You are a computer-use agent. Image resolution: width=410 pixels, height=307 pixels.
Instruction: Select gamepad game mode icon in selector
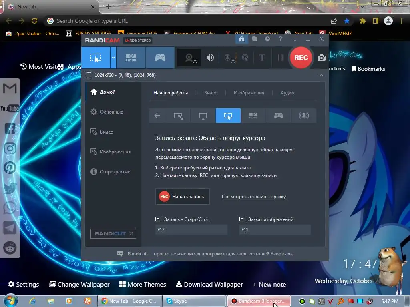click(x=279, y=116)
